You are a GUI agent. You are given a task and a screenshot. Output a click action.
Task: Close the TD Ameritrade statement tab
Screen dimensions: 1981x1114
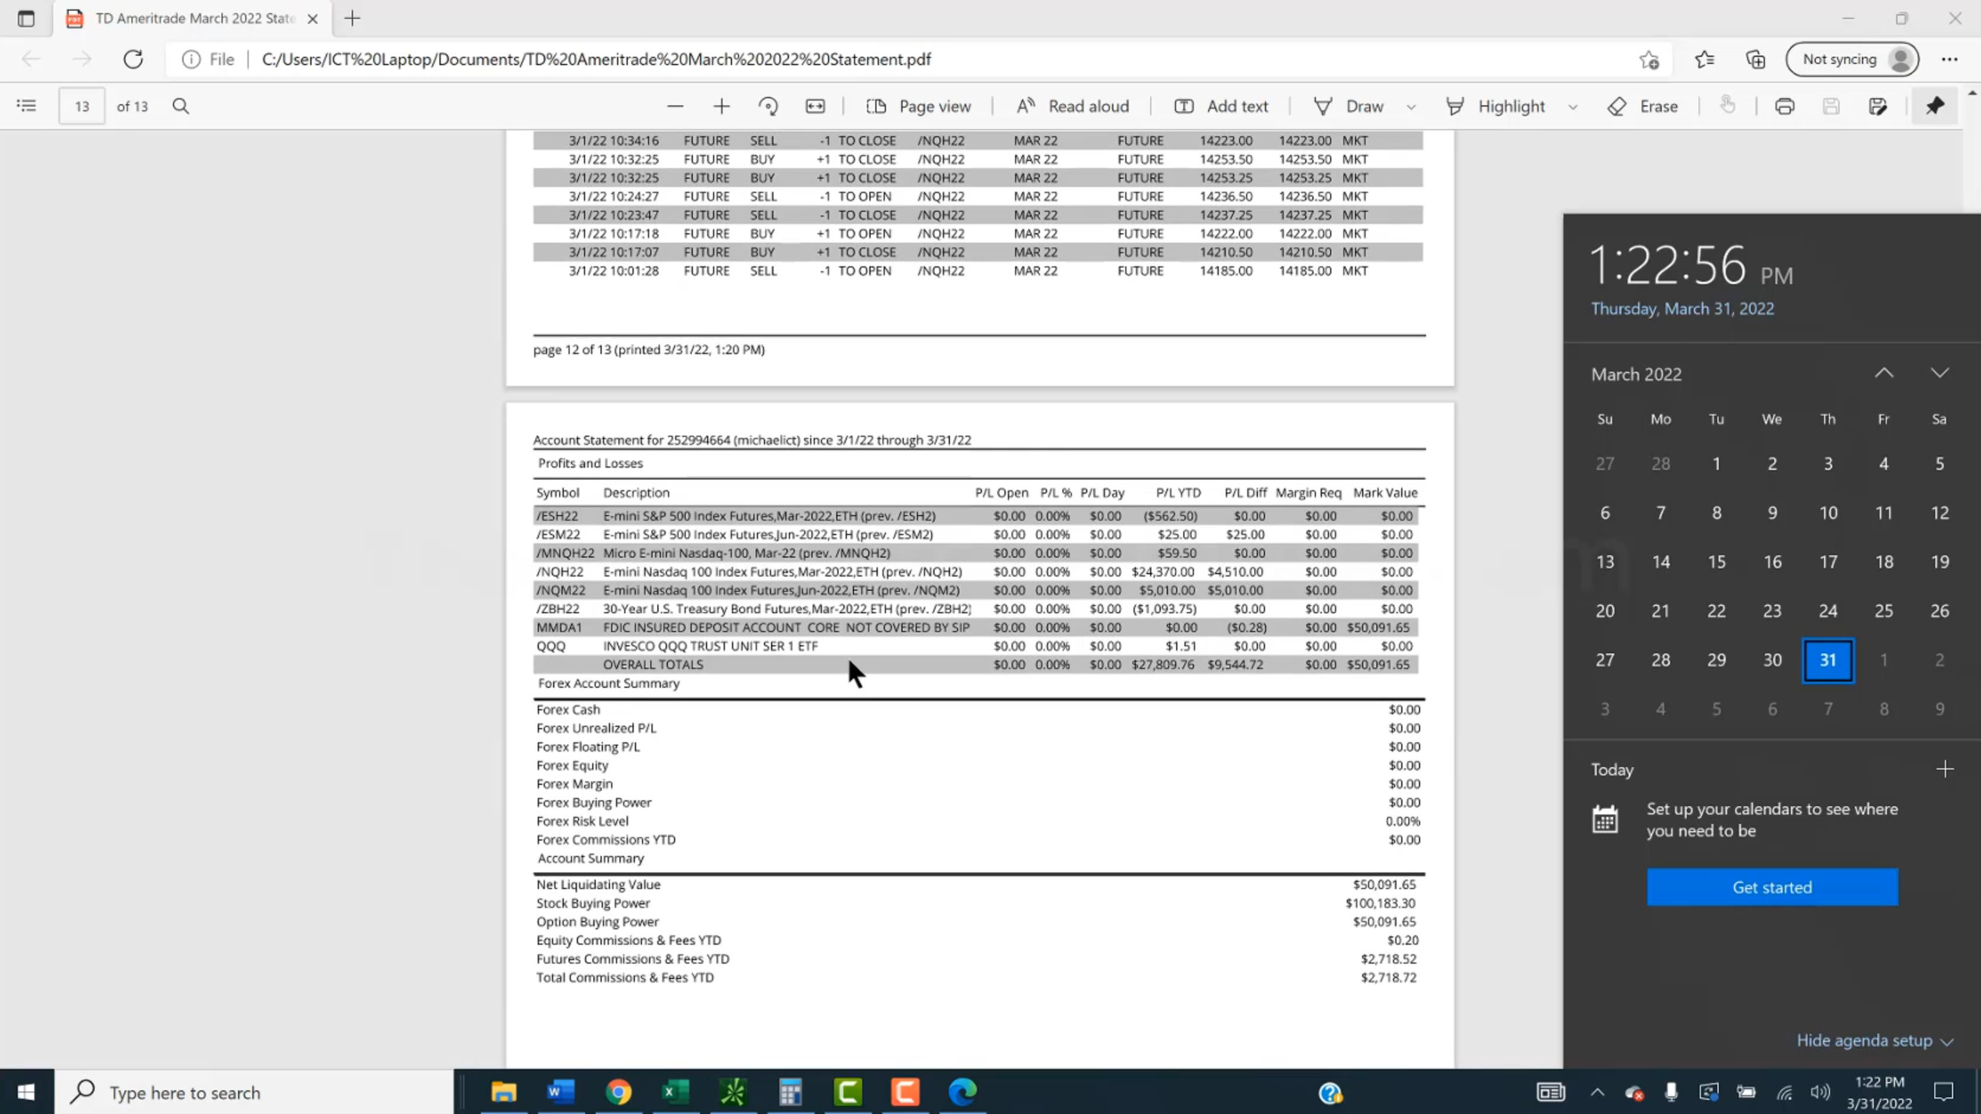[312, 18]
